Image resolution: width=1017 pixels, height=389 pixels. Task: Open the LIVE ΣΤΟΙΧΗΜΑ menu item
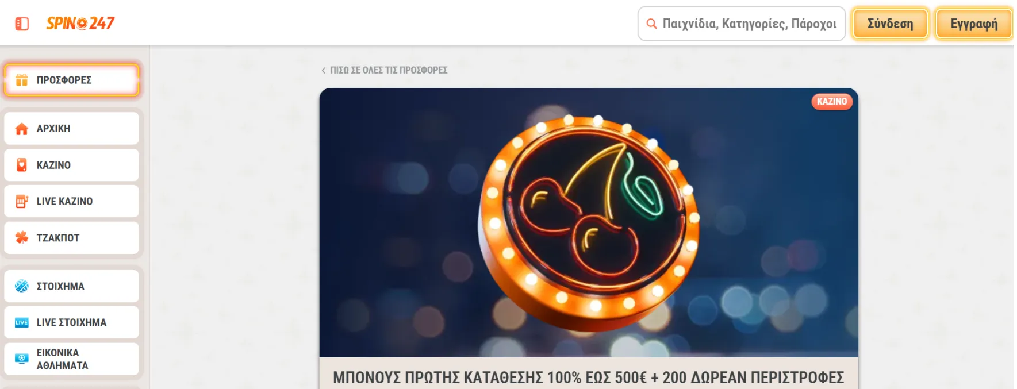[71, 322]
